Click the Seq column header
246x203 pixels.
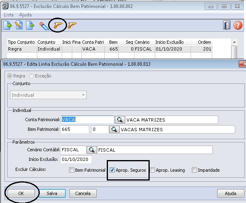tap(126, 42)
